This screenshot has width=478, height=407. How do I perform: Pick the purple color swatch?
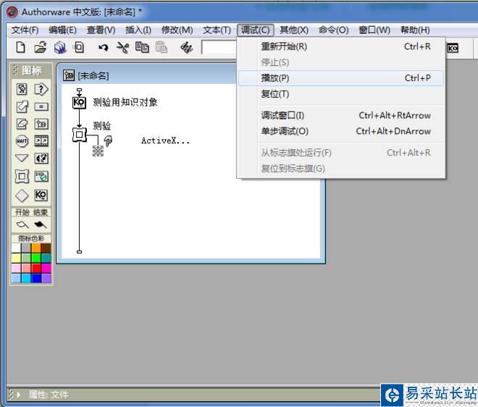pos(46,278)
